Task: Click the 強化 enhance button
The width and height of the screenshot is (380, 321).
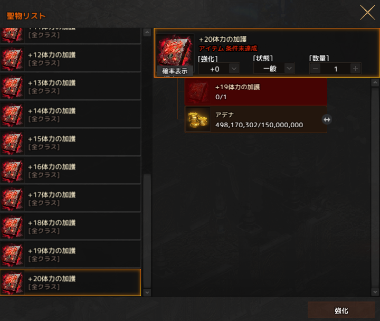Action: pyautogui.click(x=341, y=310)
